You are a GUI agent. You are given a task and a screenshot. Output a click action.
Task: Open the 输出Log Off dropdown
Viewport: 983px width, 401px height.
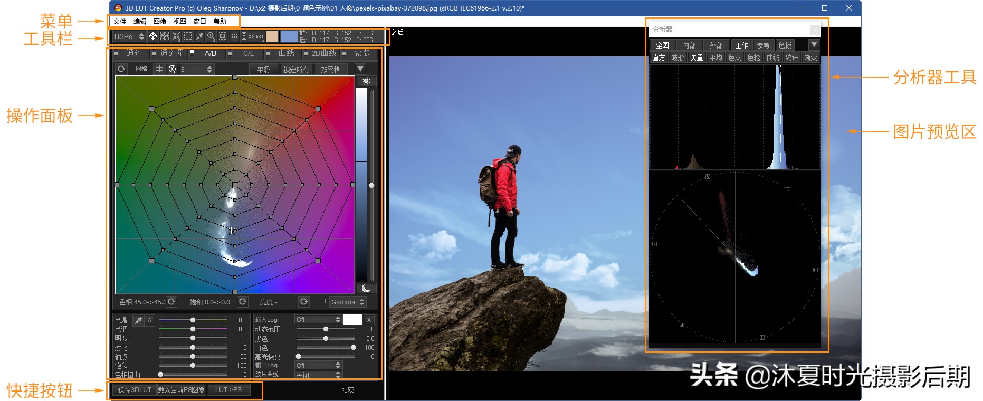[318, 365]
